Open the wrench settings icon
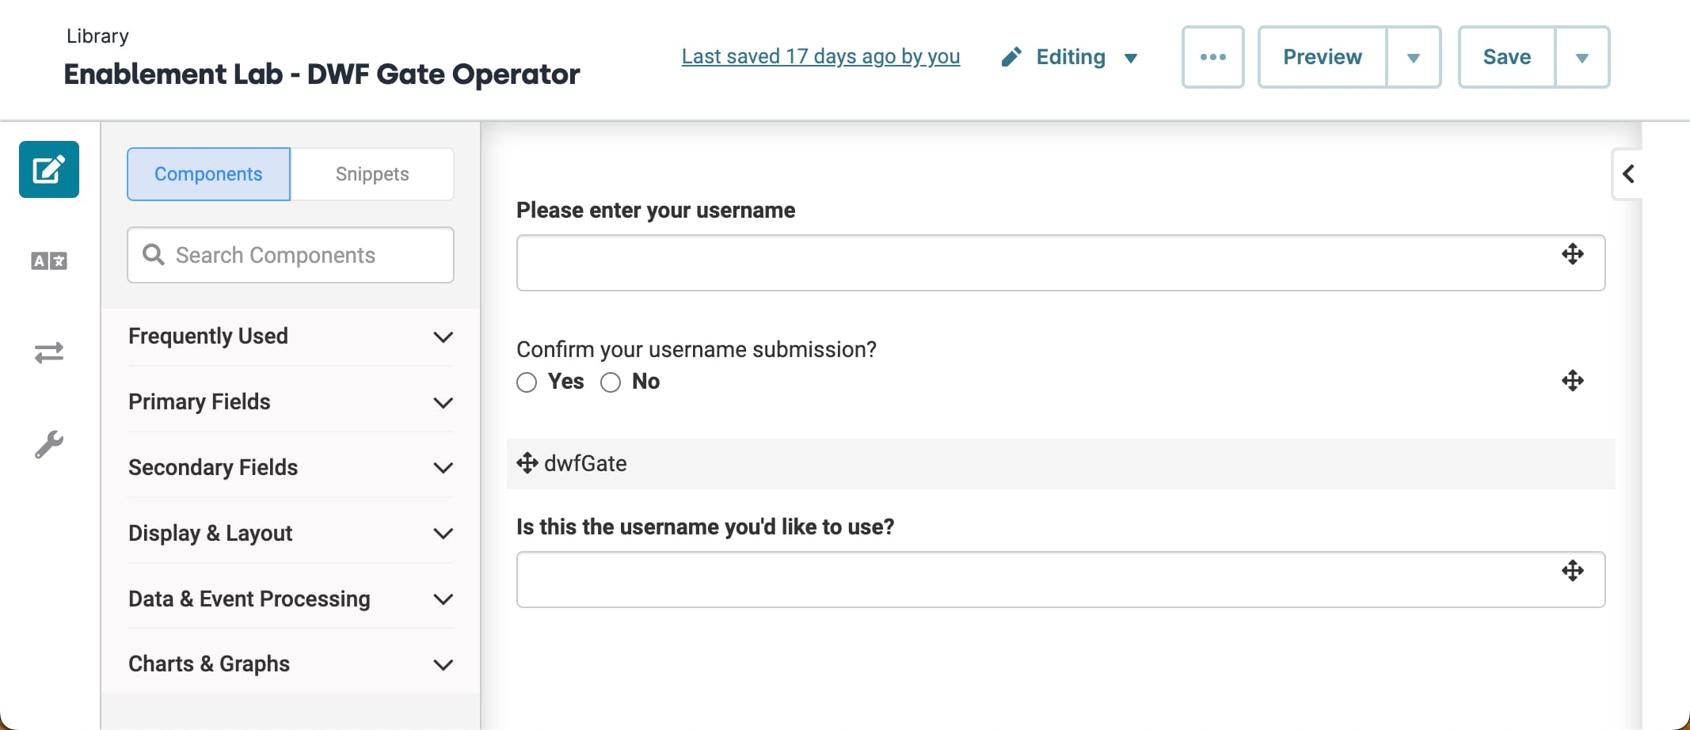1690x730 pixels. point(49,444)
